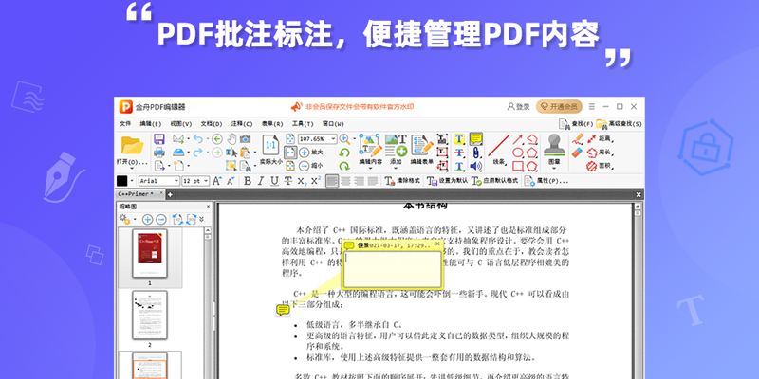Select the oval shape tool
759x379 pixels.
[x=518, y=153]
